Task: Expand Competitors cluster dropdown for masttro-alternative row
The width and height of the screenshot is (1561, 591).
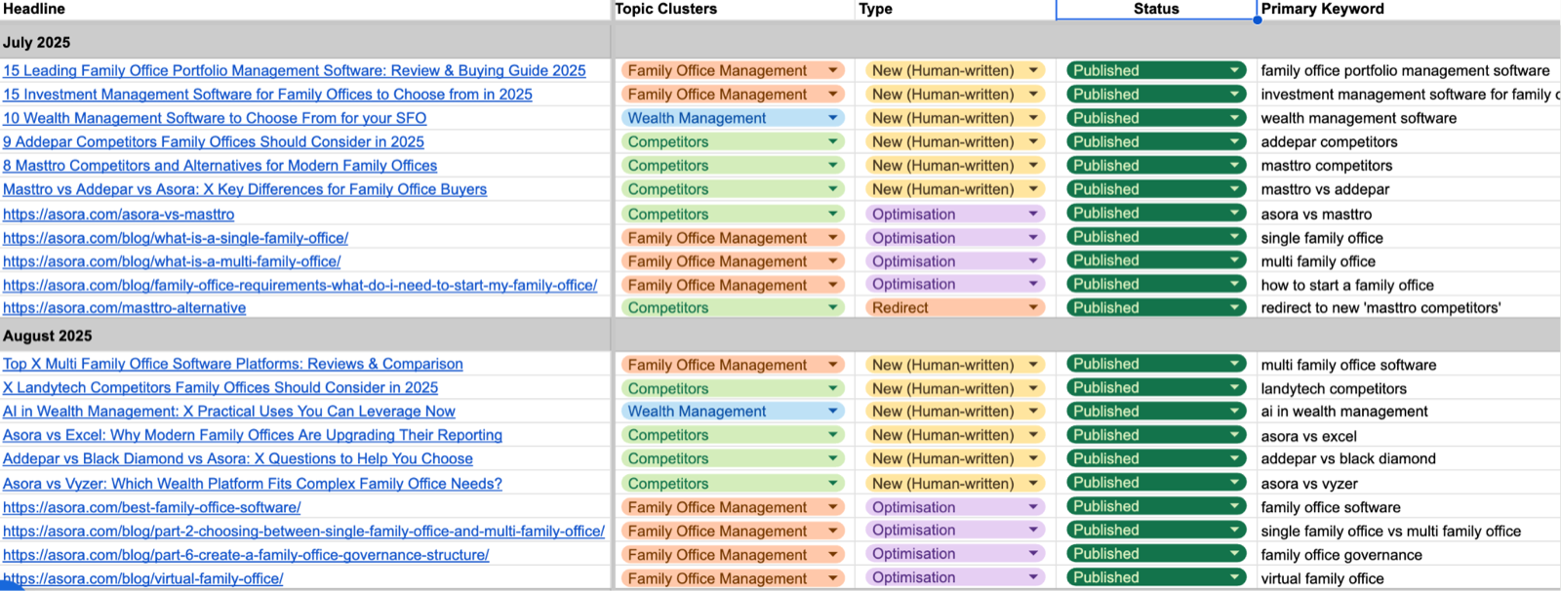Action: tap(833, 307)
